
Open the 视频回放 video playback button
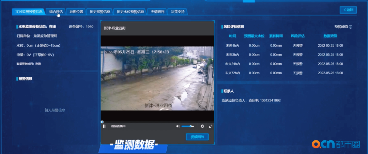click(197, 137)
